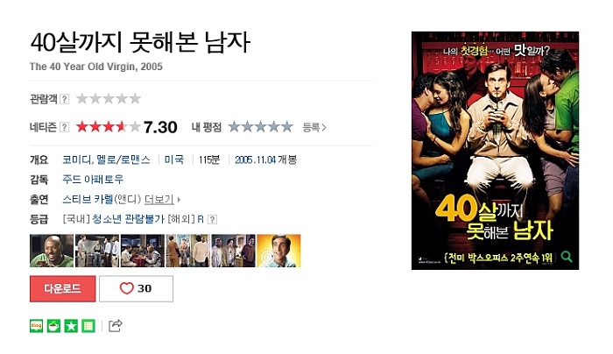Select the 코미디 genre link
This screenshot has height=354, width=613.
(77, 159)
